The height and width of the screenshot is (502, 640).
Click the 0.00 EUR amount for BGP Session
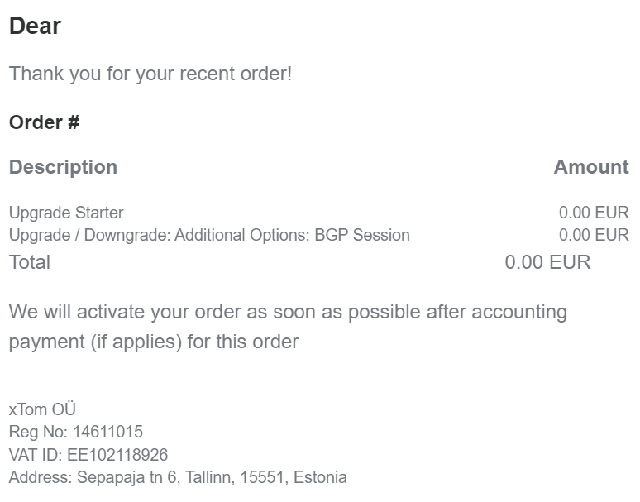coord(593,235)
